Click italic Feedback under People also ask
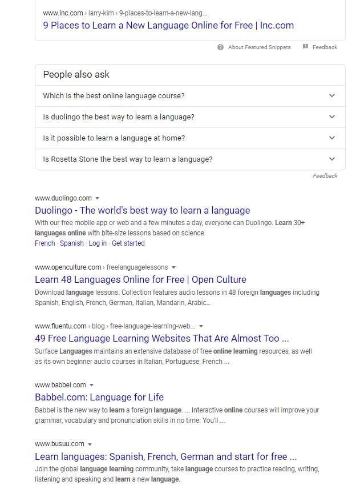The image size is (360, 489). pyautogui.click(x=325, y=176)
